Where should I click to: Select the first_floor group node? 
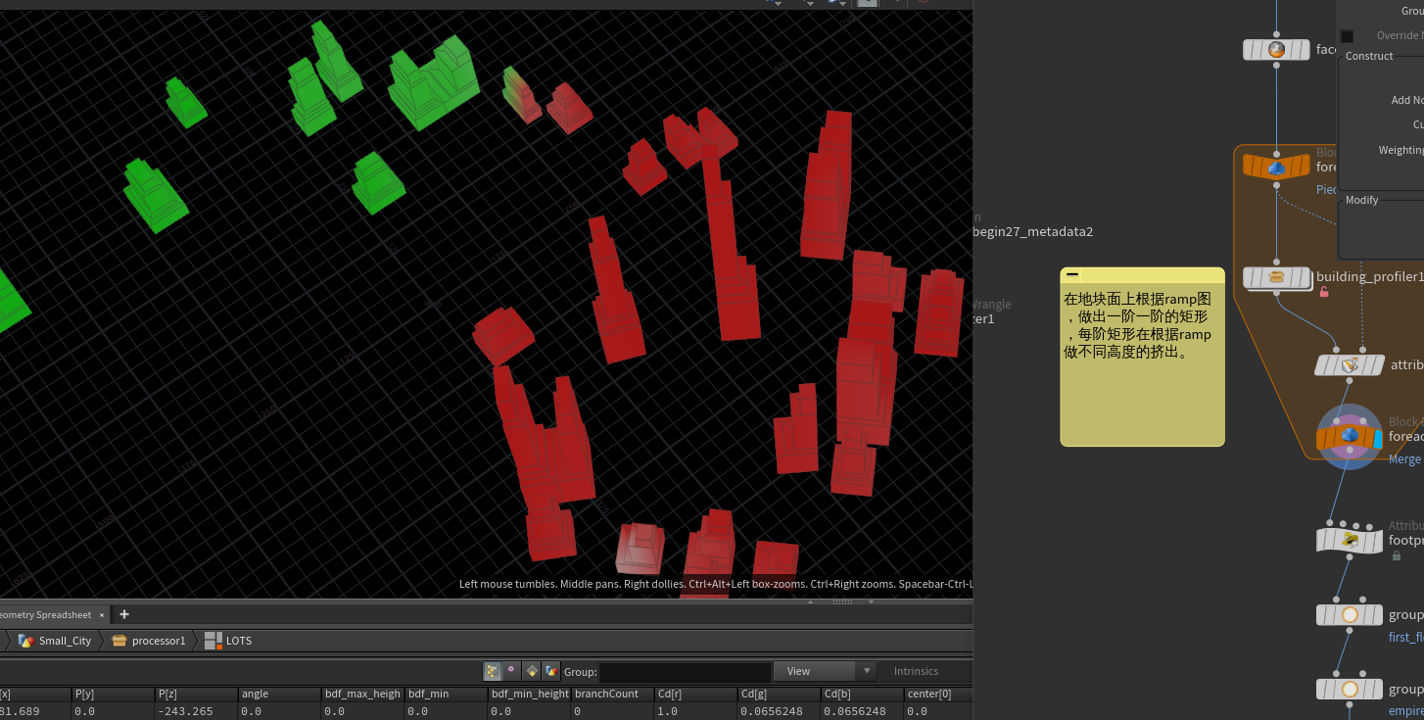(x=1349, y=615)
